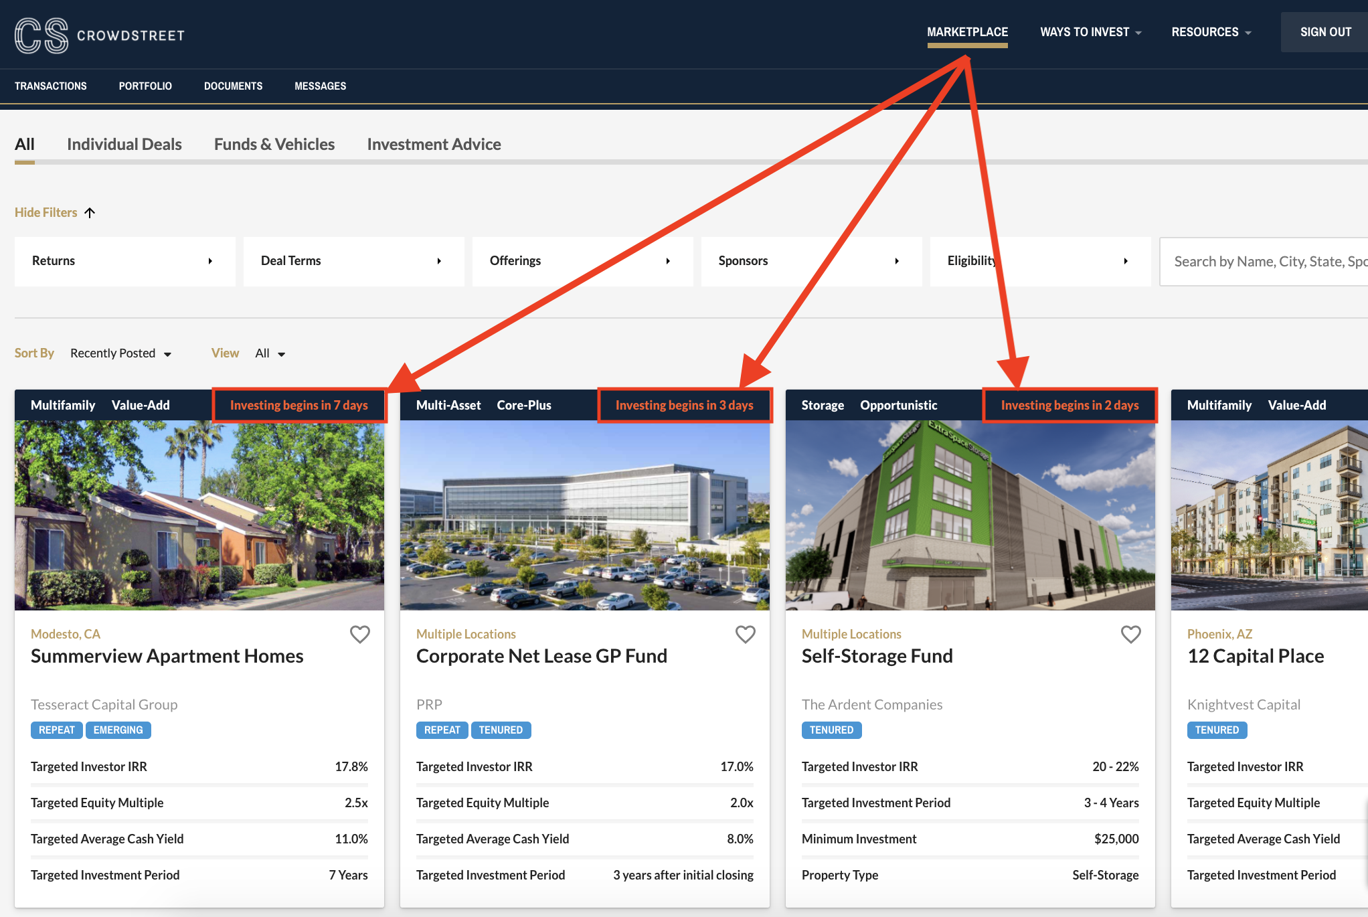Click the TENURED badge under PRP
Viewport: 1368px width, 917px height.
tap(501, 730)
